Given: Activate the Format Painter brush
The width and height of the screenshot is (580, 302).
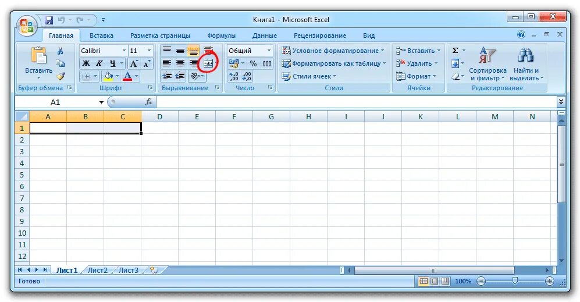Looking at the screenshot, I should [x=61, y=76].
